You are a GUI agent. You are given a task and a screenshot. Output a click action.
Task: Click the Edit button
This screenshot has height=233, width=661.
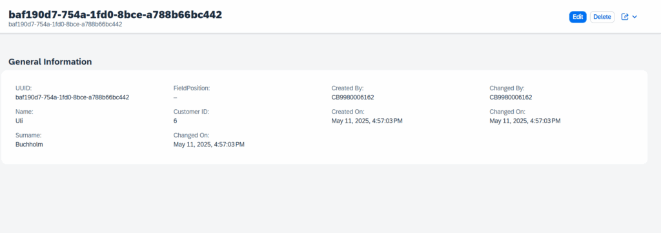[578, 17]
